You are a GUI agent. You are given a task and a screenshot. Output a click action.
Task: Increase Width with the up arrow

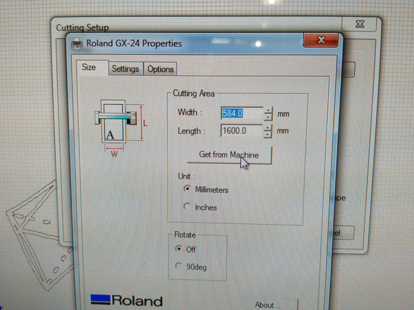[268, 110]
